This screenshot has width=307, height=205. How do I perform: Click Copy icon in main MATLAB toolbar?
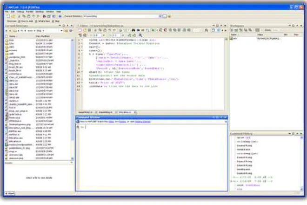pyautogui.click(x=24, y=16)
